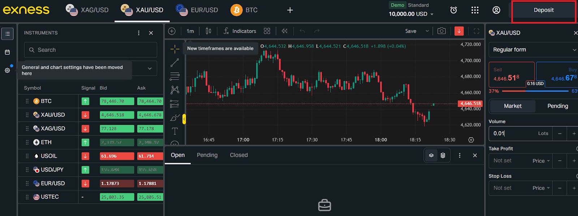578x216 pixels.
Task: Click the Exness logo
Action: [26, 10]
